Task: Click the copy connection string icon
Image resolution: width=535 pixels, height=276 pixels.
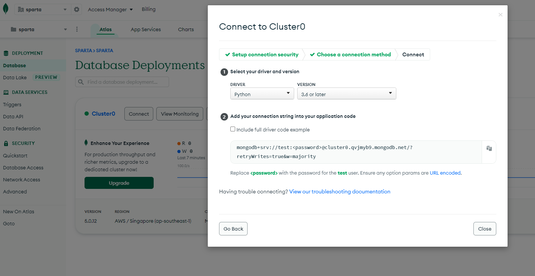Action: [489, 148]
